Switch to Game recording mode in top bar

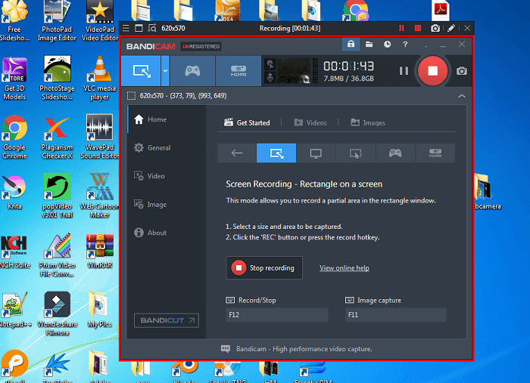[192, 71]
